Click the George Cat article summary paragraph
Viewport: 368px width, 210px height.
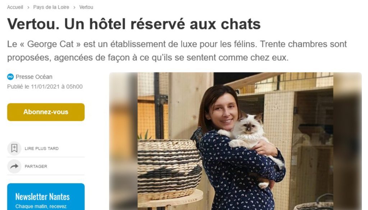[177, 51]
